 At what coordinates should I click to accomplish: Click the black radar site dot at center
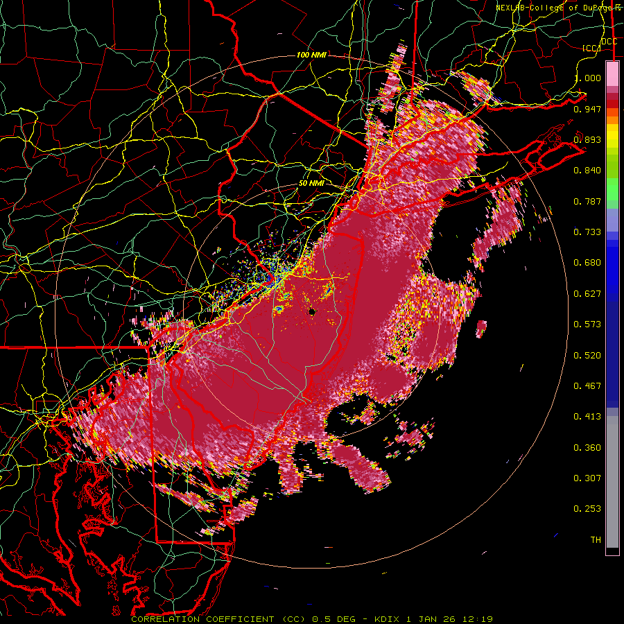coord(312,312)
